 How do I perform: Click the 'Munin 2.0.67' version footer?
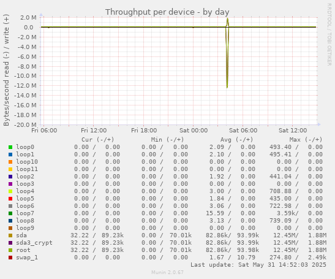pos(167,272)
